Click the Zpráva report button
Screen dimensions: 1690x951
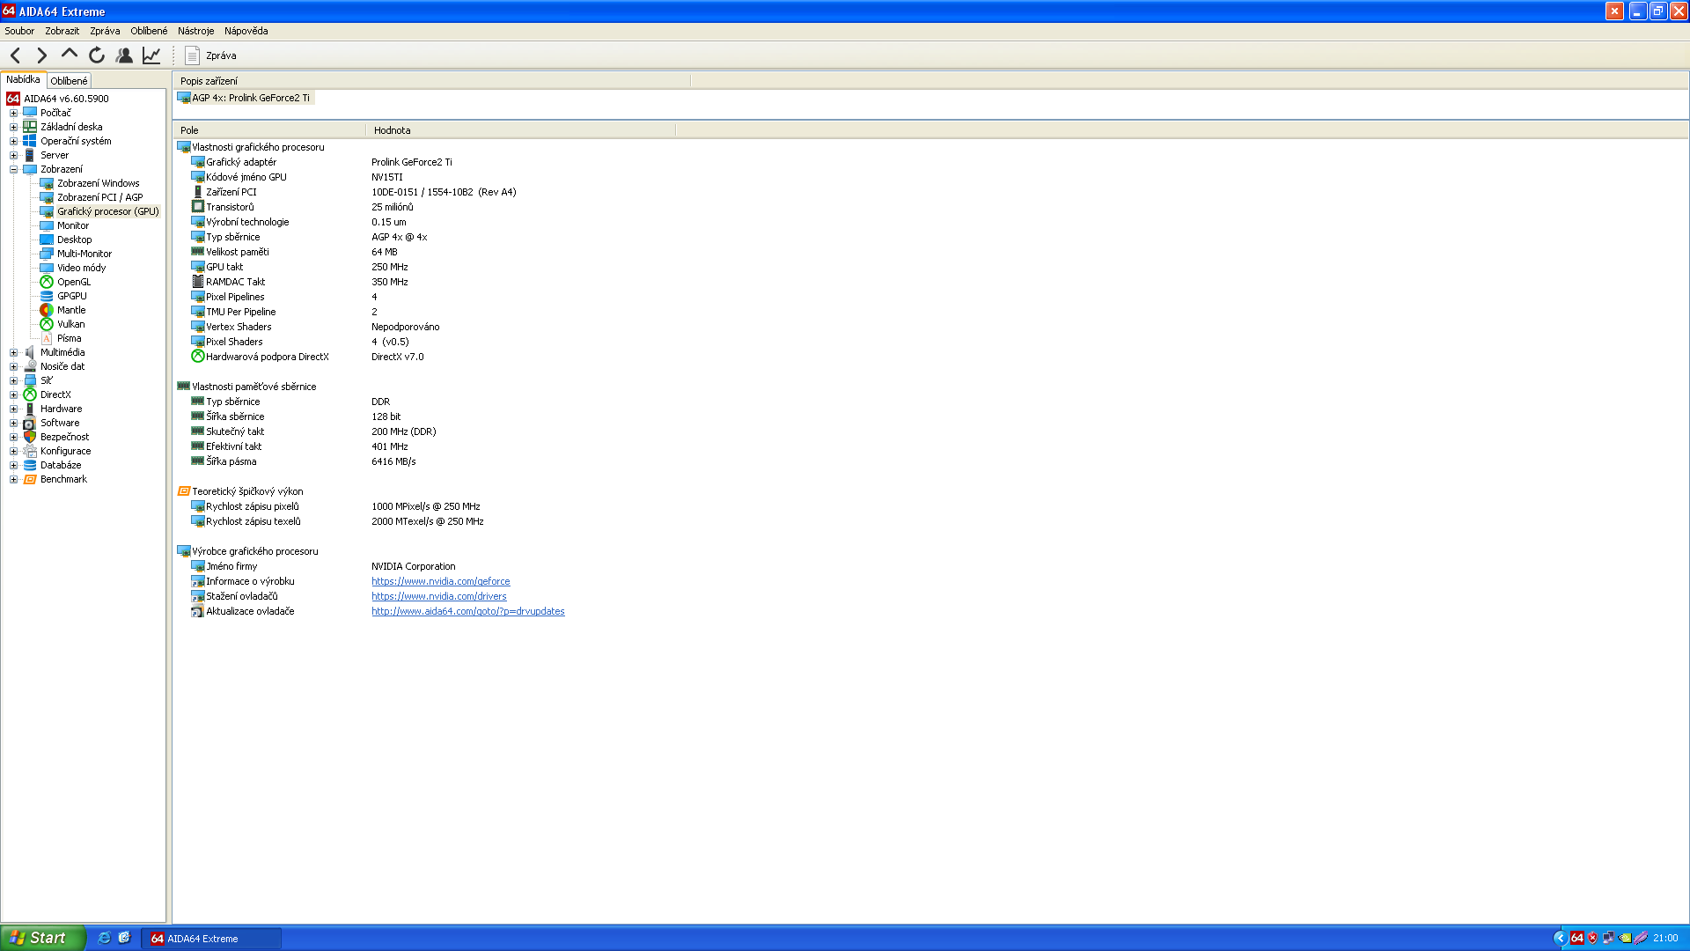[210, 55]
